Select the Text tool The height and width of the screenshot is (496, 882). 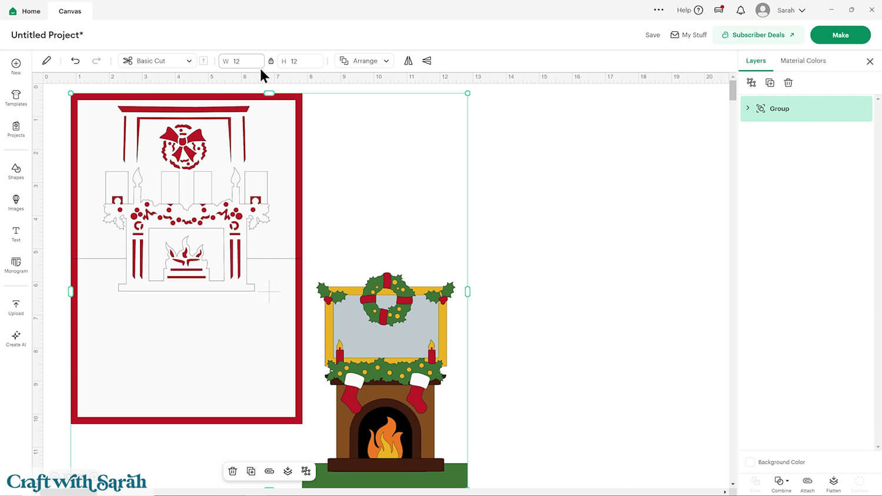click(15, 233)
